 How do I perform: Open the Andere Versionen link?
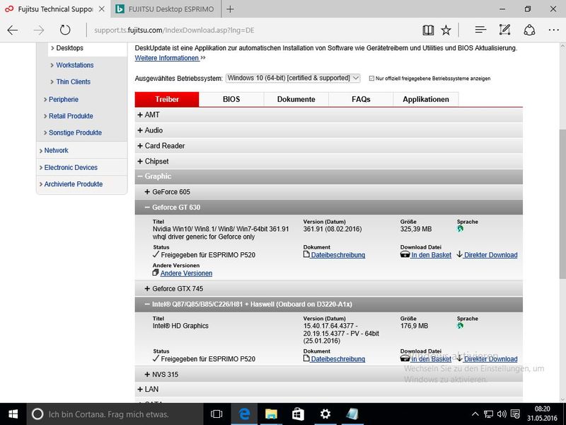(x=185, y=273)
